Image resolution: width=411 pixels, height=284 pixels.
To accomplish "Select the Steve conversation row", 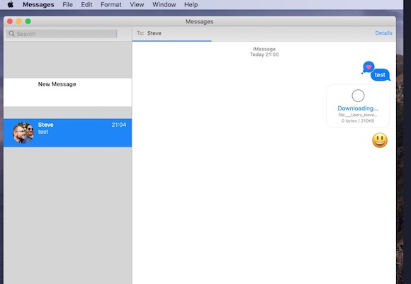I will (x=67, y=132).
